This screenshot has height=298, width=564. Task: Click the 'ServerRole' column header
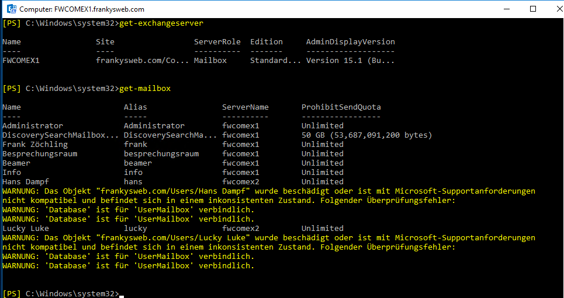(217, 42)
